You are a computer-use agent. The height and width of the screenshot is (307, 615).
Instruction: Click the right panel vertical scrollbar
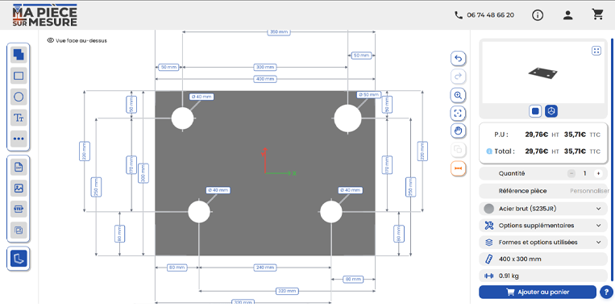pos(612,160)
